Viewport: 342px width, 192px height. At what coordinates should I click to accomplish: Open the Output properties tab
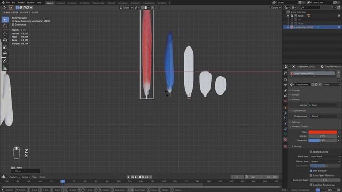coord(285,85)
